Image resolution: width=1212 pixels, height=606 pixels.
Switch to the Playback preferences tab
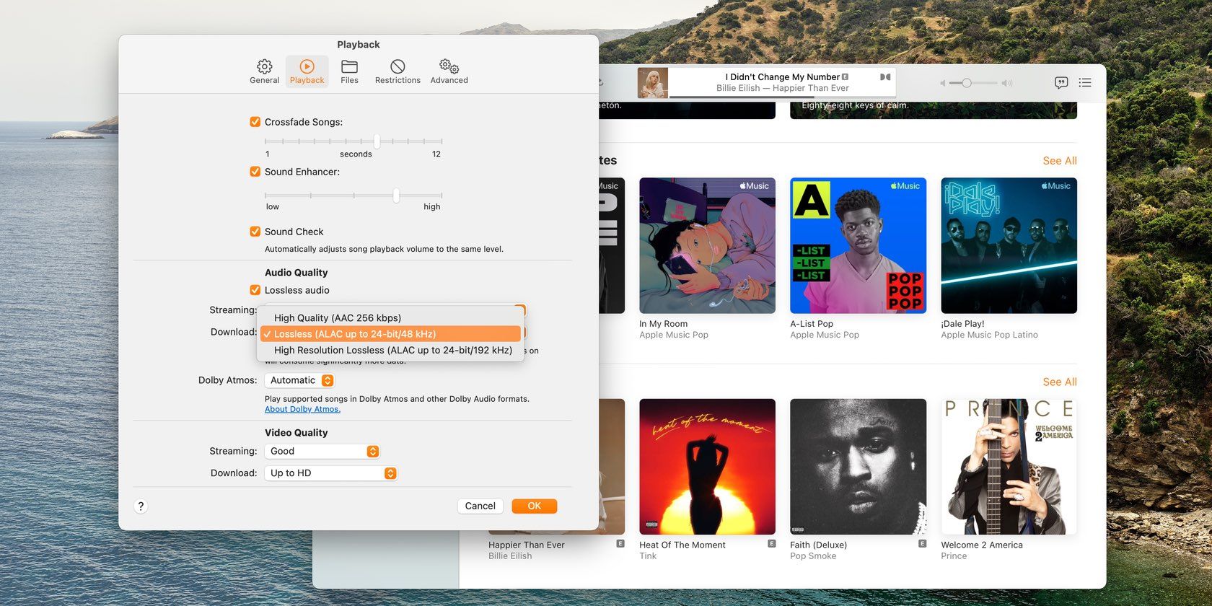[x=307, y=71]
